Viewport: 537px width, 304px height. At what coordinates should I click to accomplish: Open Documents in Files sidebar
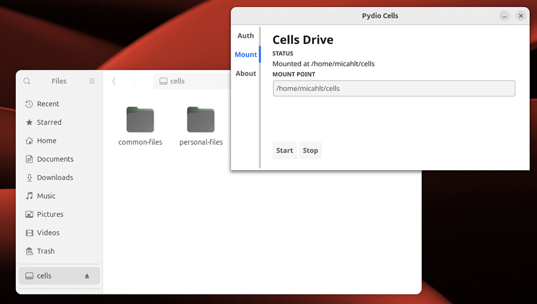pyautogui.click(x=59, y=159)
